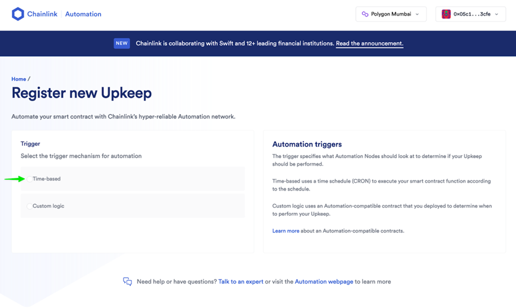The image size is (516, 308).
Task: Click the Register new Upkeep heading
Action: (82, 93)
